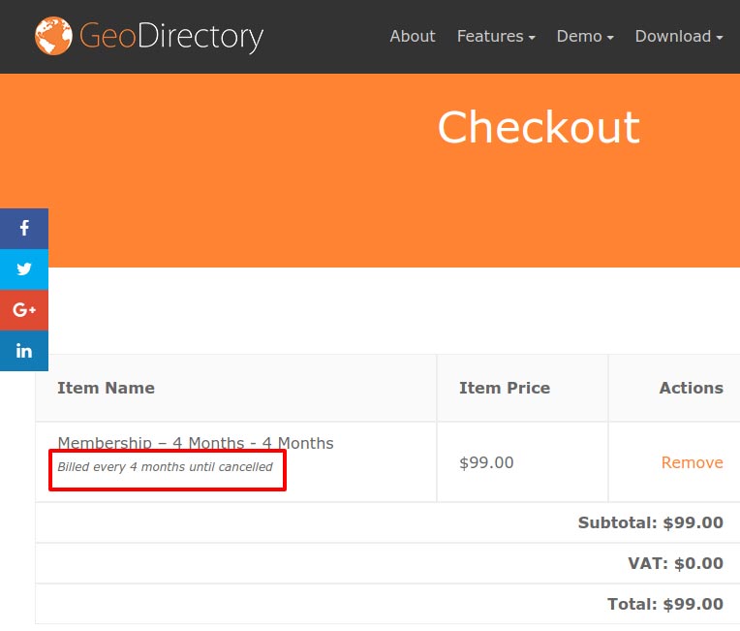Click the $99.00 item price cell

[486, 462]
